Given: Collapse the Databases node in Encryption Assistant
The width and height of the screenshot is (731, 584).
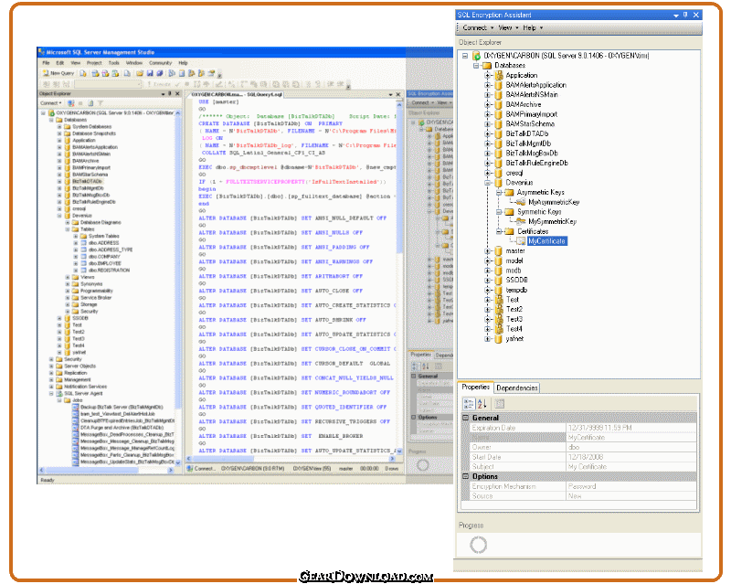Looking at the screenshot, I should click(x=476, y=66).
